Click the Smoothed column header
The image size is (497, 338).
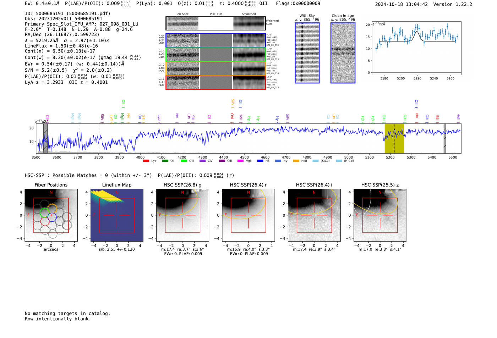[x=249, y=14]
